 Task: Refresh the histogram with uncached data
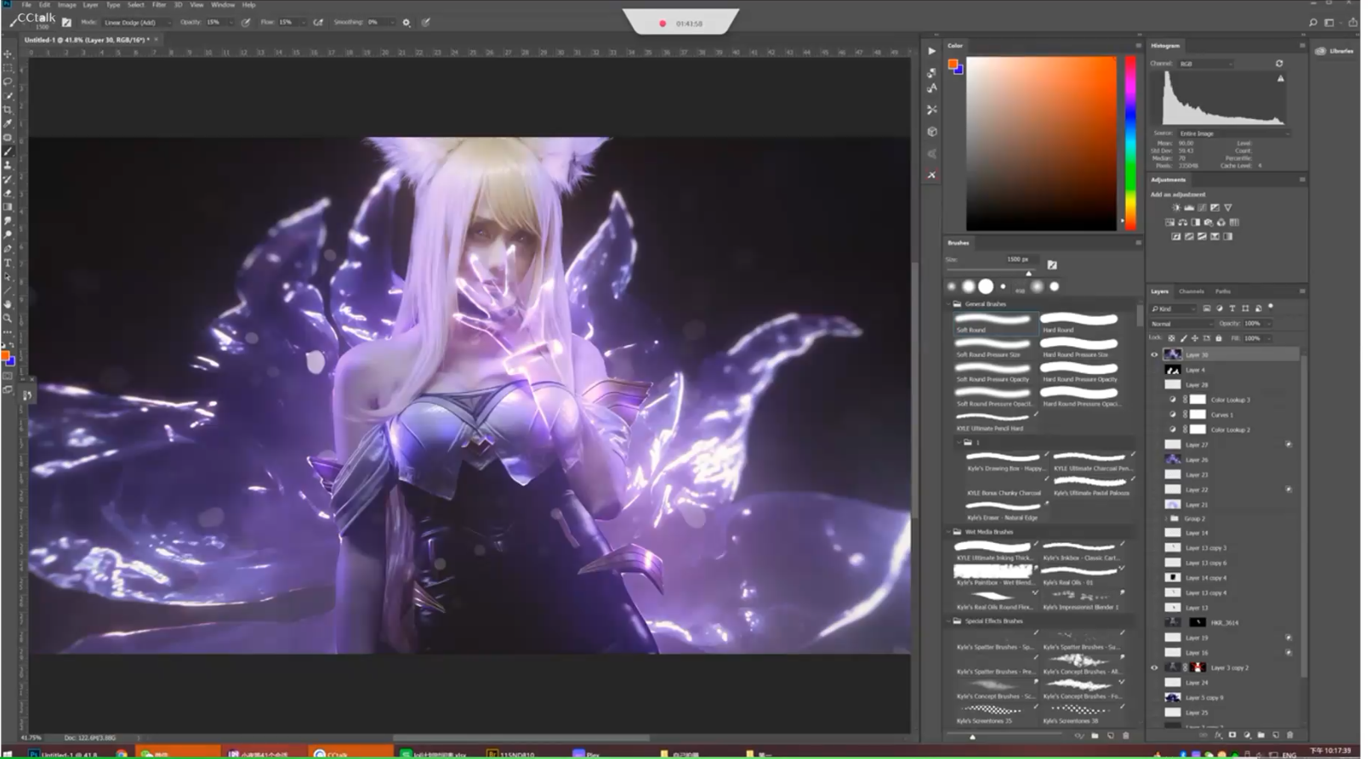tap(1279, 64)
